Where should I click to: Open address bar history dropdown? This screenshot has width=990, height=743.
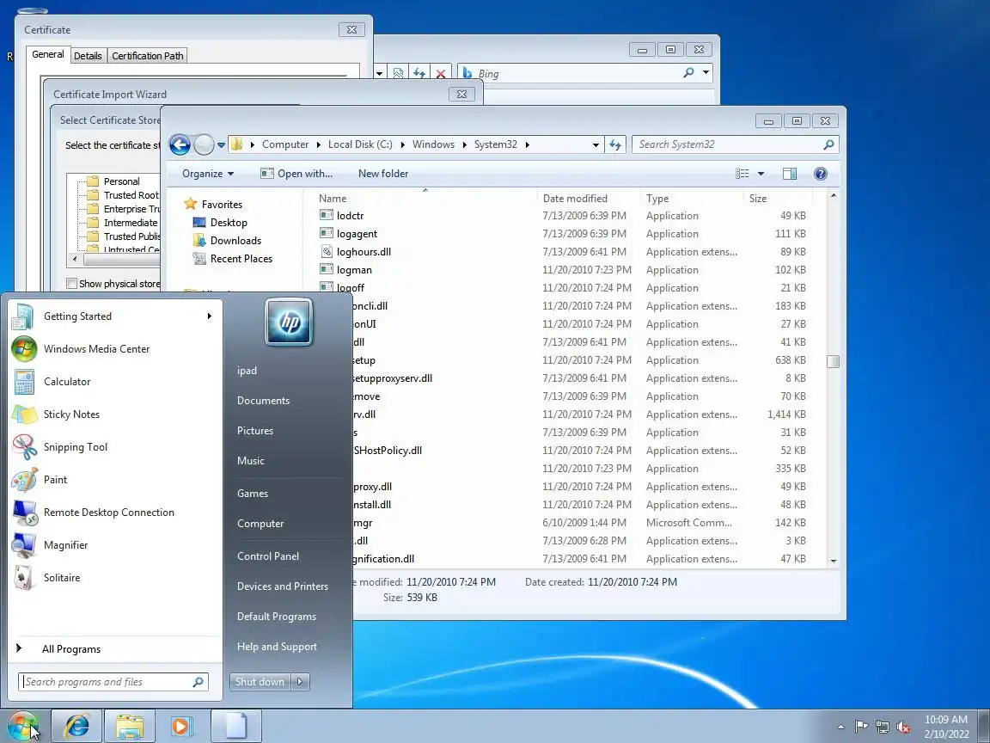coord(596,144)
